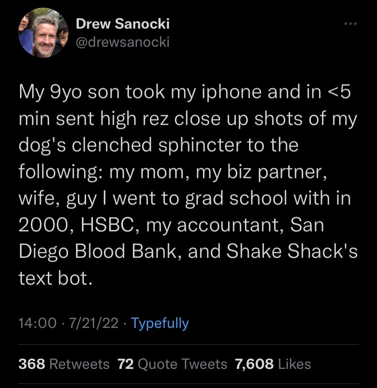View the 72 Quote Tweets

click(172, 364)
